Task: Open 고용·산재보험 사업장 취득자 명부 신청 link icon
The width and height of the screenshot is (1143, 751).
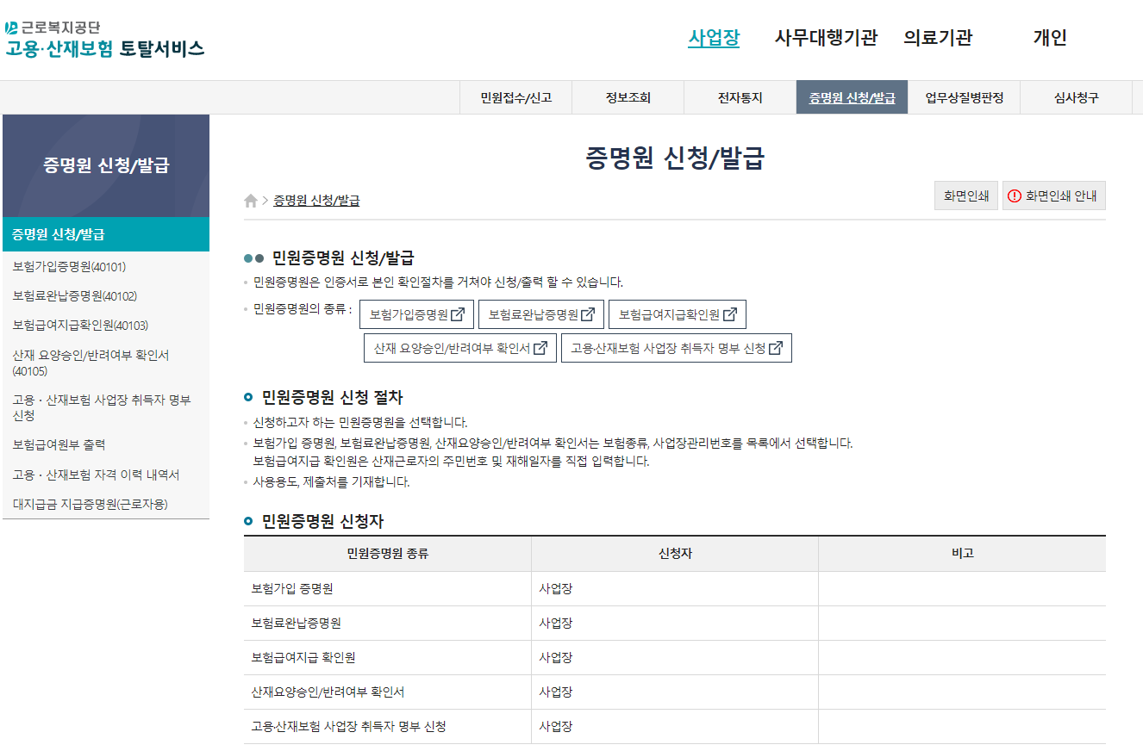Action: tap(775, 348)
